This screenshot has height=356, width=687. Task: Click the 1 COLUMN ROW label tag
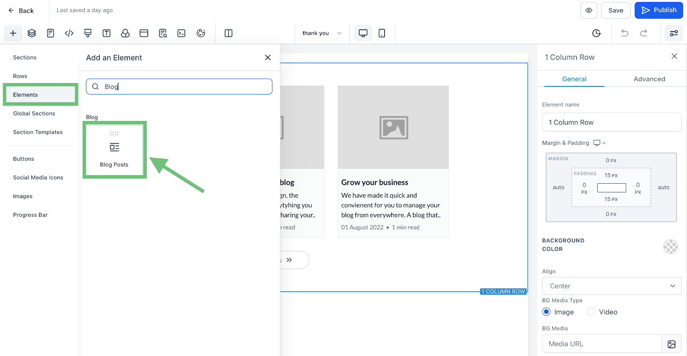tap(503, 292)
